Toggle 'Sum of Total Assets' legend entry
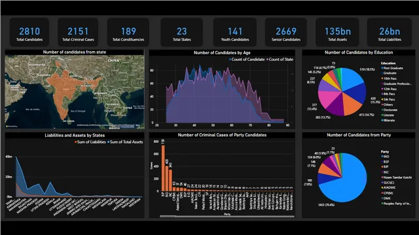419x235 pixels. coord(125,142)
